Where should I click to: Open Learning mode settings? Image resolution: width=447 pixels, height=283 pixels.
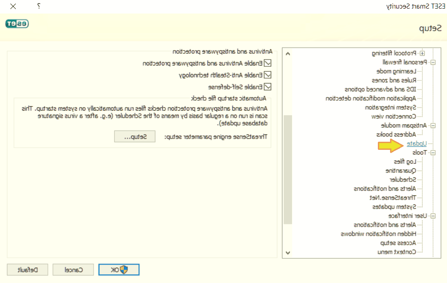pyautogui.click(x=396, y=71)
